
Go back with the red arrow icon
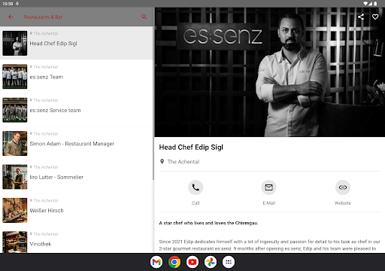point(11,17)
